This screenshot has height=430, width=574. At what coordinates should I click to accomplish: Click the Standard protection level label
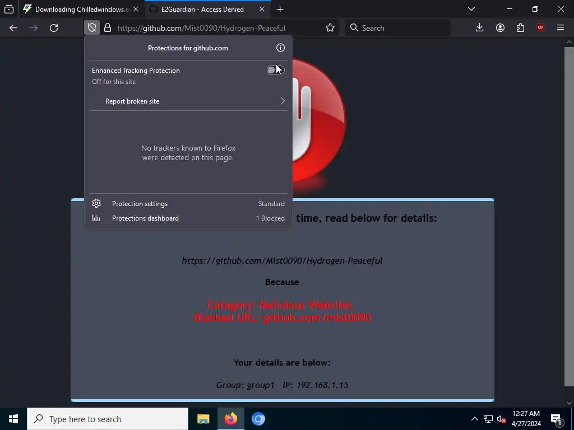click(271, 204)
